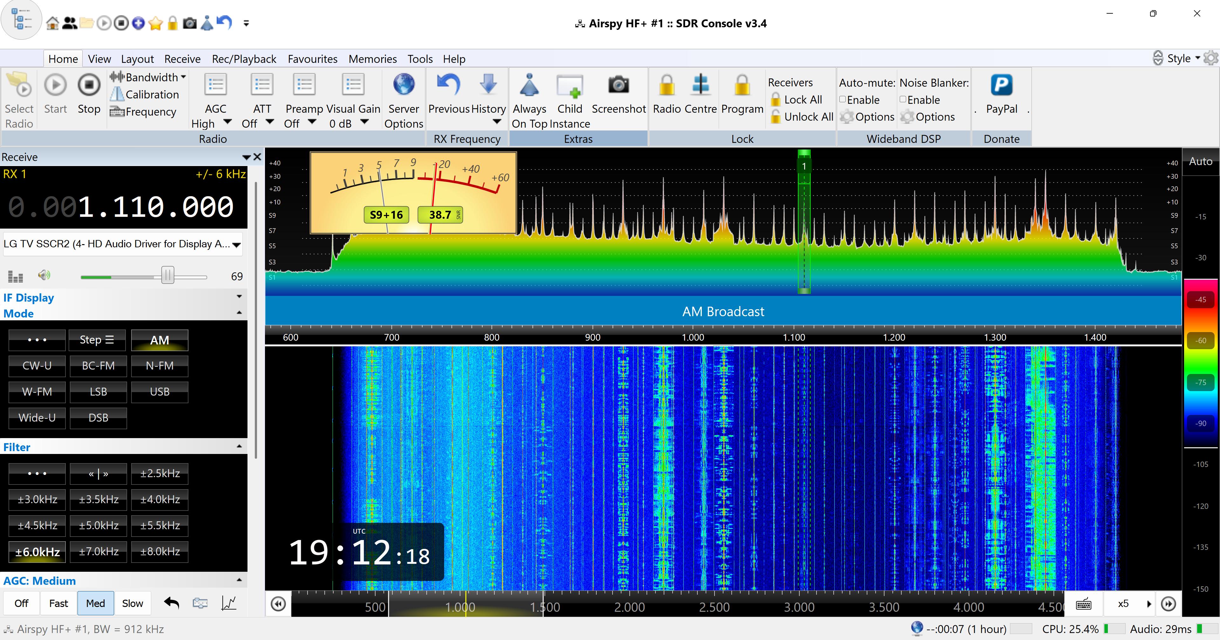Adjust the audio volume slider handle
The width and height of the screenshot is (1220, 640).
(x=168, y=275)
